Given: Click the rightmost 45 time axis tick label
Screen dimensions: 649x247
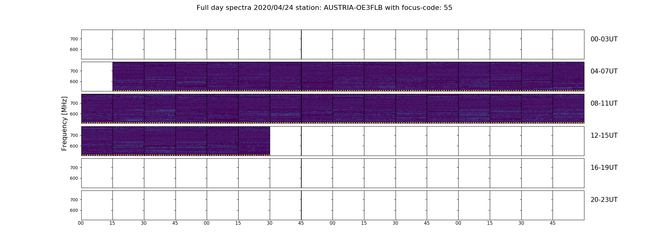Looking at the screenshot, I should pos(553,223).
